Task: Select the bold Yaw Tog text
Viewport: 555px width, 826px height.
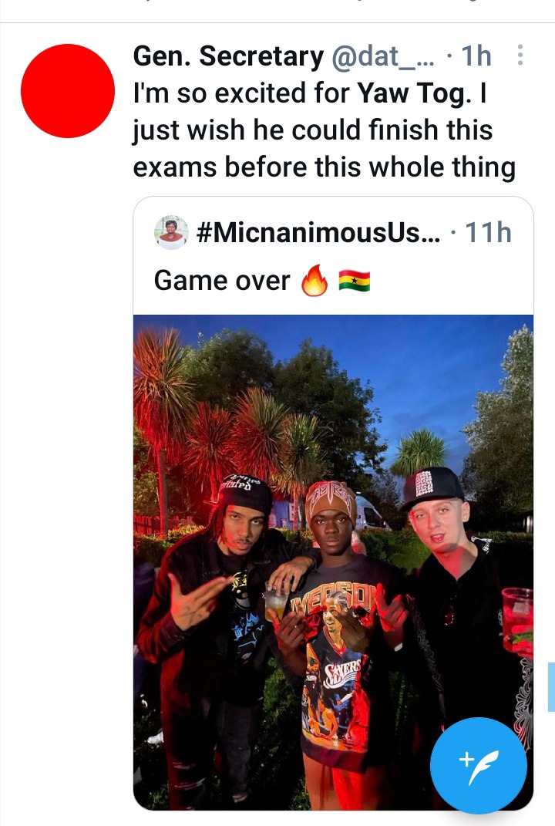Action: click(x=415, y=94)
